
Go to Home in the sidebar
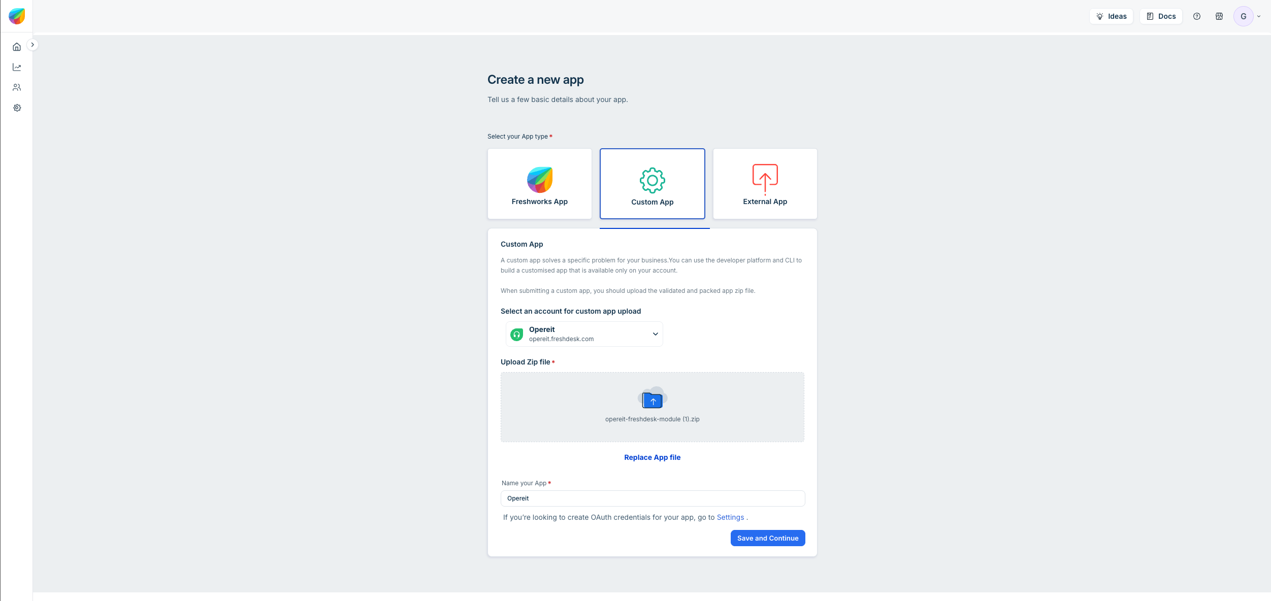tap(17, 47)
